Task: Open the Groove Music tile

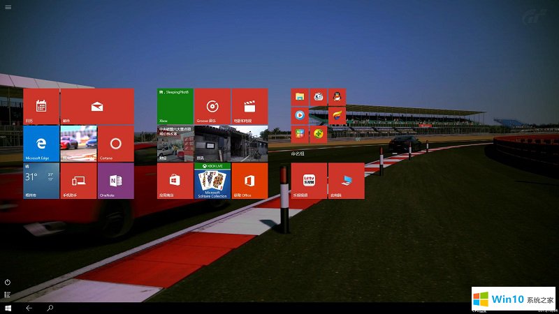Action: (x=212, y=106)
